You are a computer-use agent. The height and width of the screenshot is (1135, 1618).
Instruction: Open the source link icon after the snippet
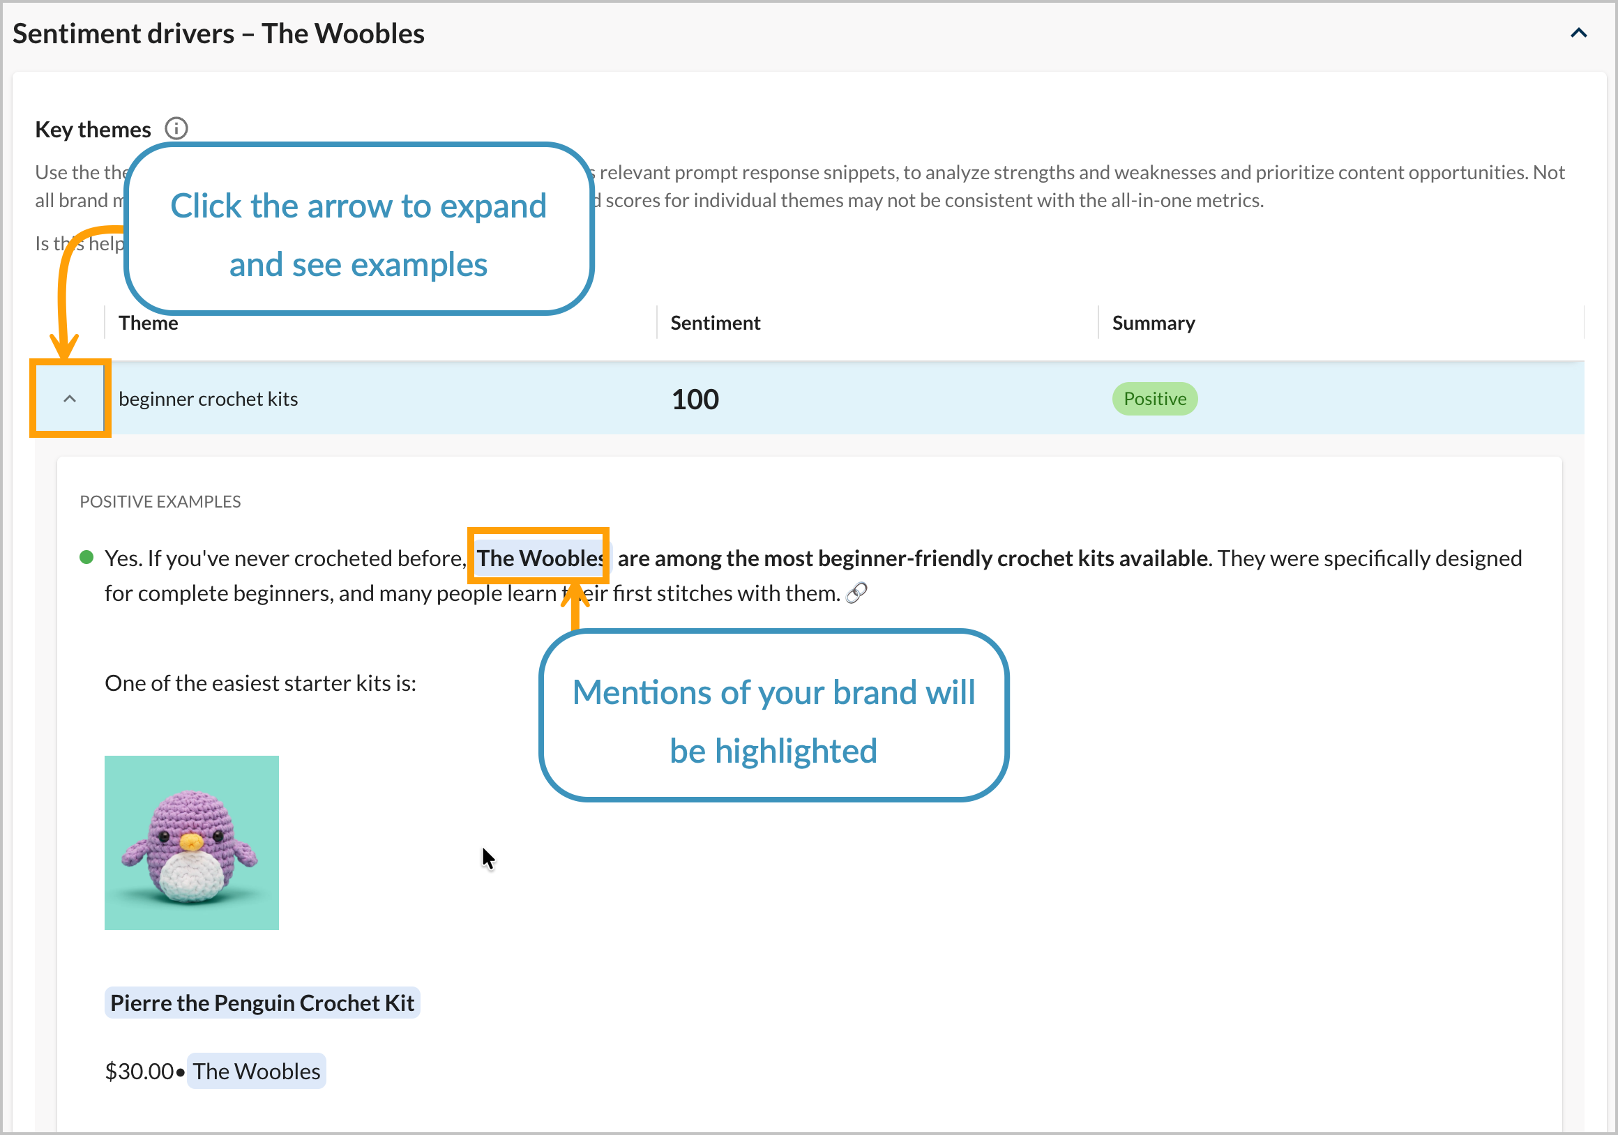click(x=857, y=593)
